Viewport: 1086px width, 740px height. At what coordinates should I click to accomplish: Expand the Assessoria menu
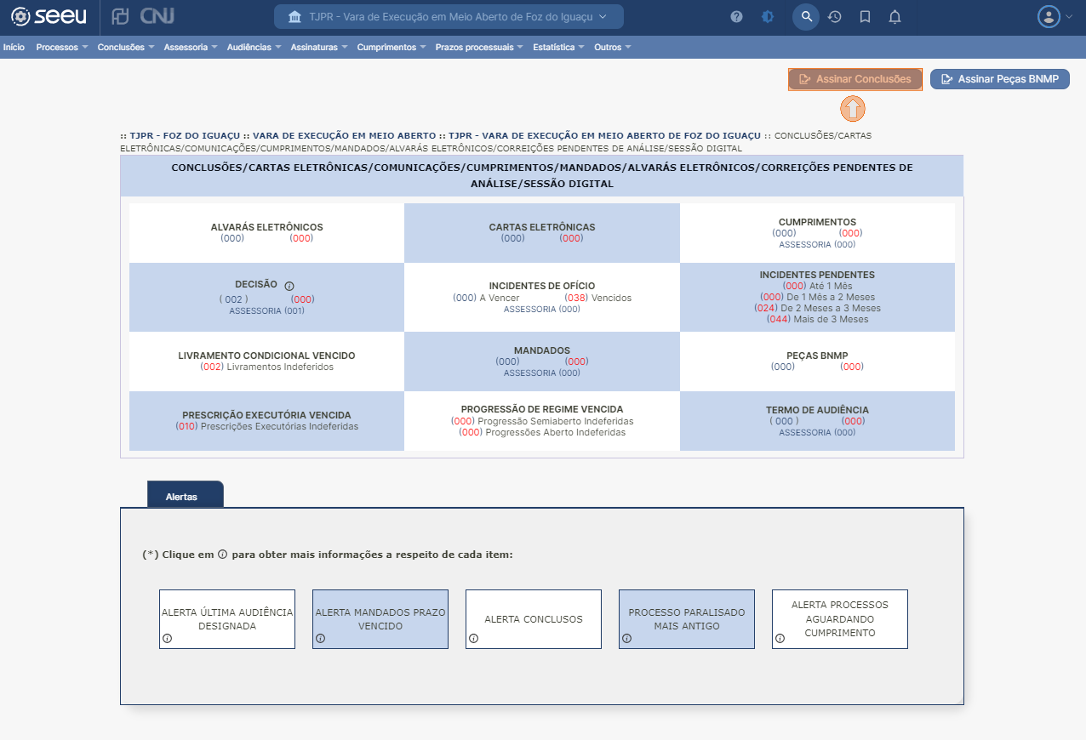tap(190, 47)
